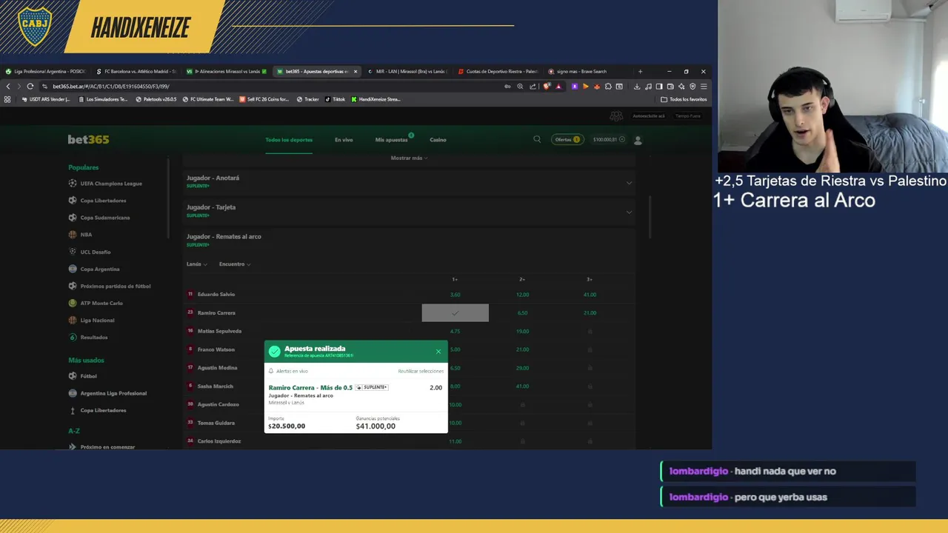The image size is (948, 533).
Task: Open the Lanús team dropdown
Action: pyautogui.click(x=196, y=264)
